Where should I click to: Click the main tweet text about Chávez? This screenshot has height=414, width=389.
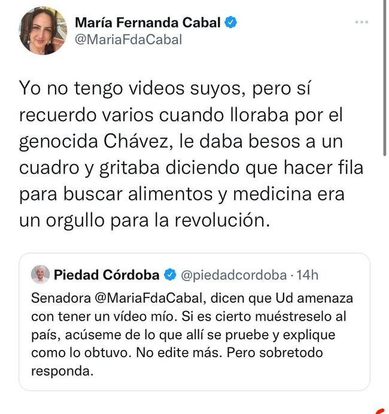(x=191, y=154)
